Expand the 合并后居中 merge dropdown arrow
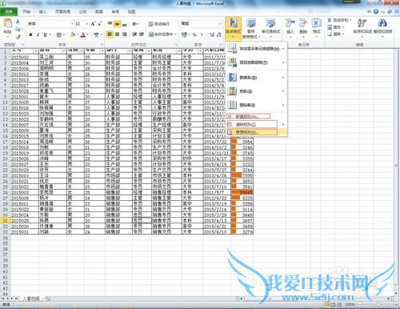 coord(175,34)
